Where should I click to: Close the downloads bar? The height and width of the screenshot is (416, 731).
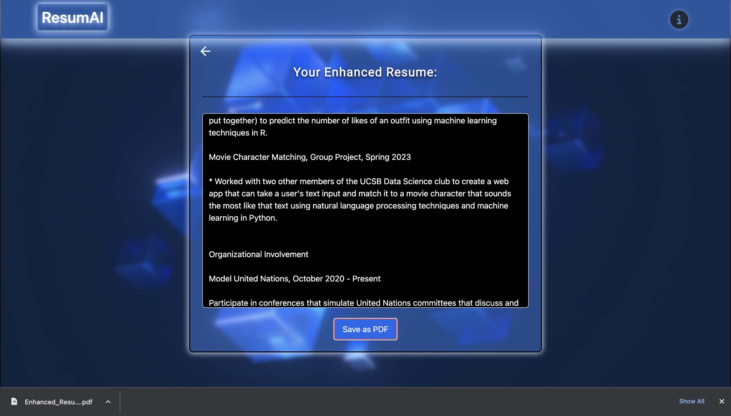pos(722,401)
